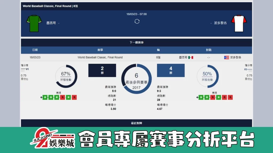Click the refresh icon between the two teams
This screenshot has height=153, width=273.
(x=137, y=21)
